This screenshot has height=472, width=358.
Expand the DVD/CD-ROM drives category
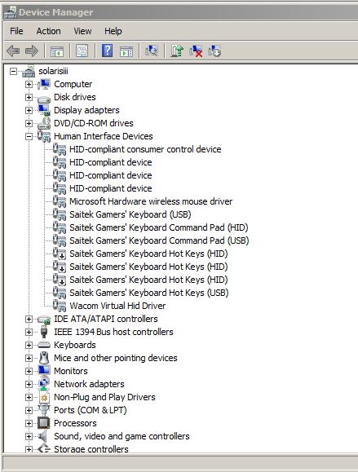[x=29, y=123]
